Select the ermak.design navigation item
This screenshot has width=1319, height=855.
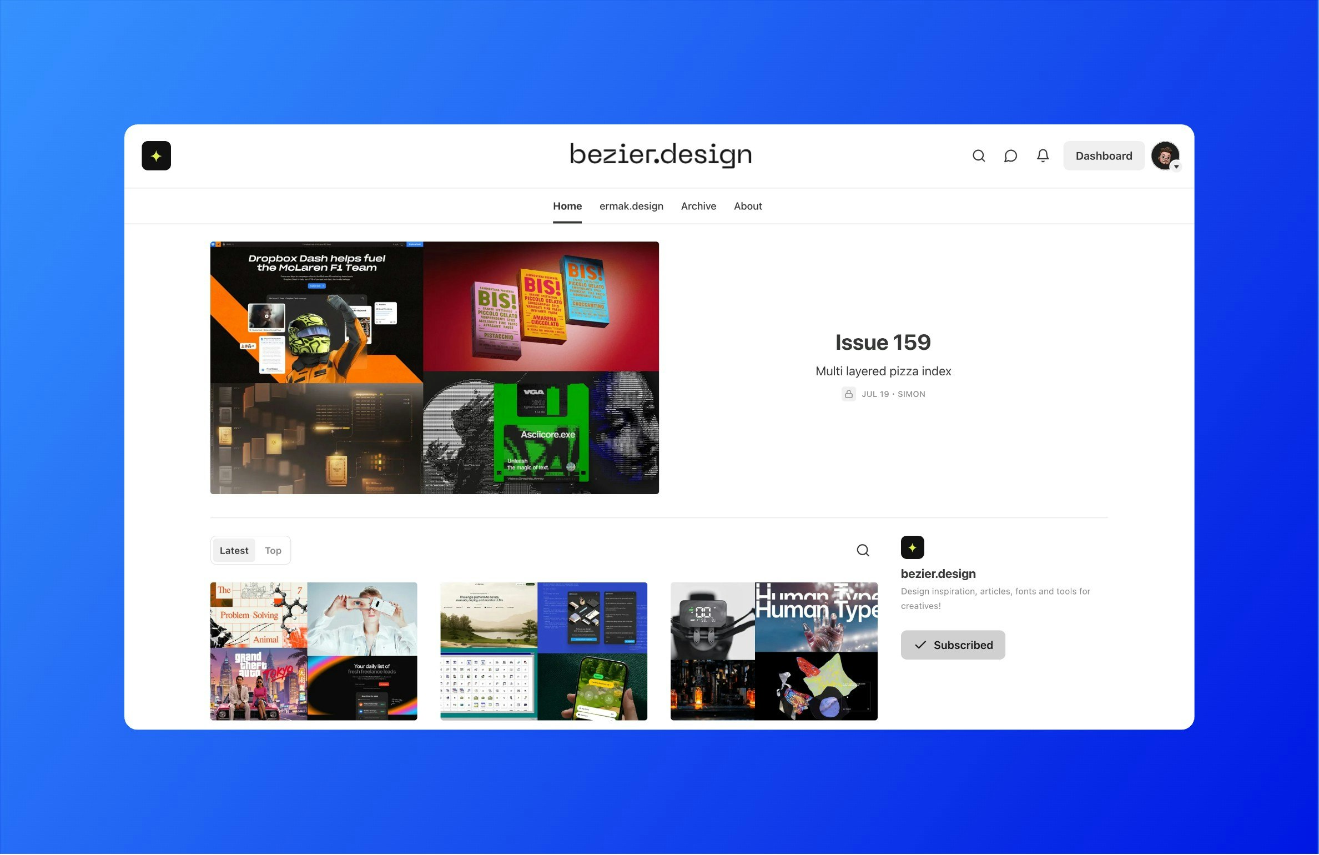pos(631,206)
